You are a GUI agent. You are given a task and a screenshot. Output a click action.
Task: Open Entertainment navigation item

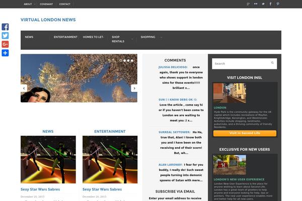coord(65,37)
